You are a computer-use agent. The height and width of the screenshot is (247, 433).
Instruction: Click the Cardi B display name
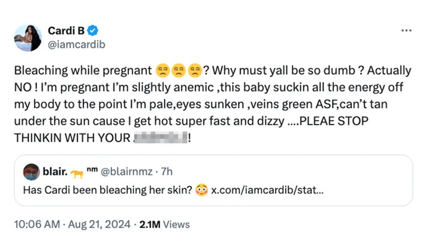pyautogui.click(x=67, y=31)
